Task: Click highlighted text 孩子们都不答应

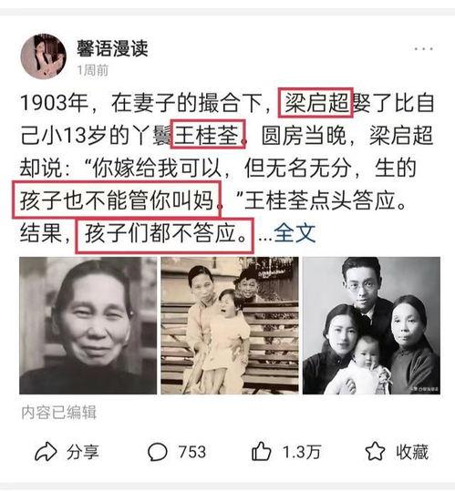Action: click(x=164, y=235)
